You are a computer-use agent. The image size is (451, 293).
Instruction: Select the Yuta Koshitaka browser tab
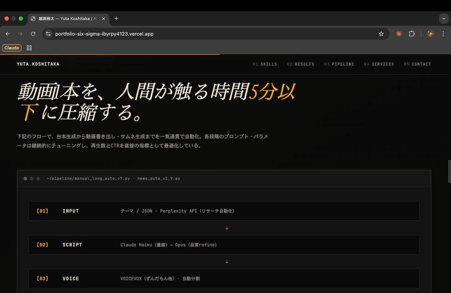(68, 18)
